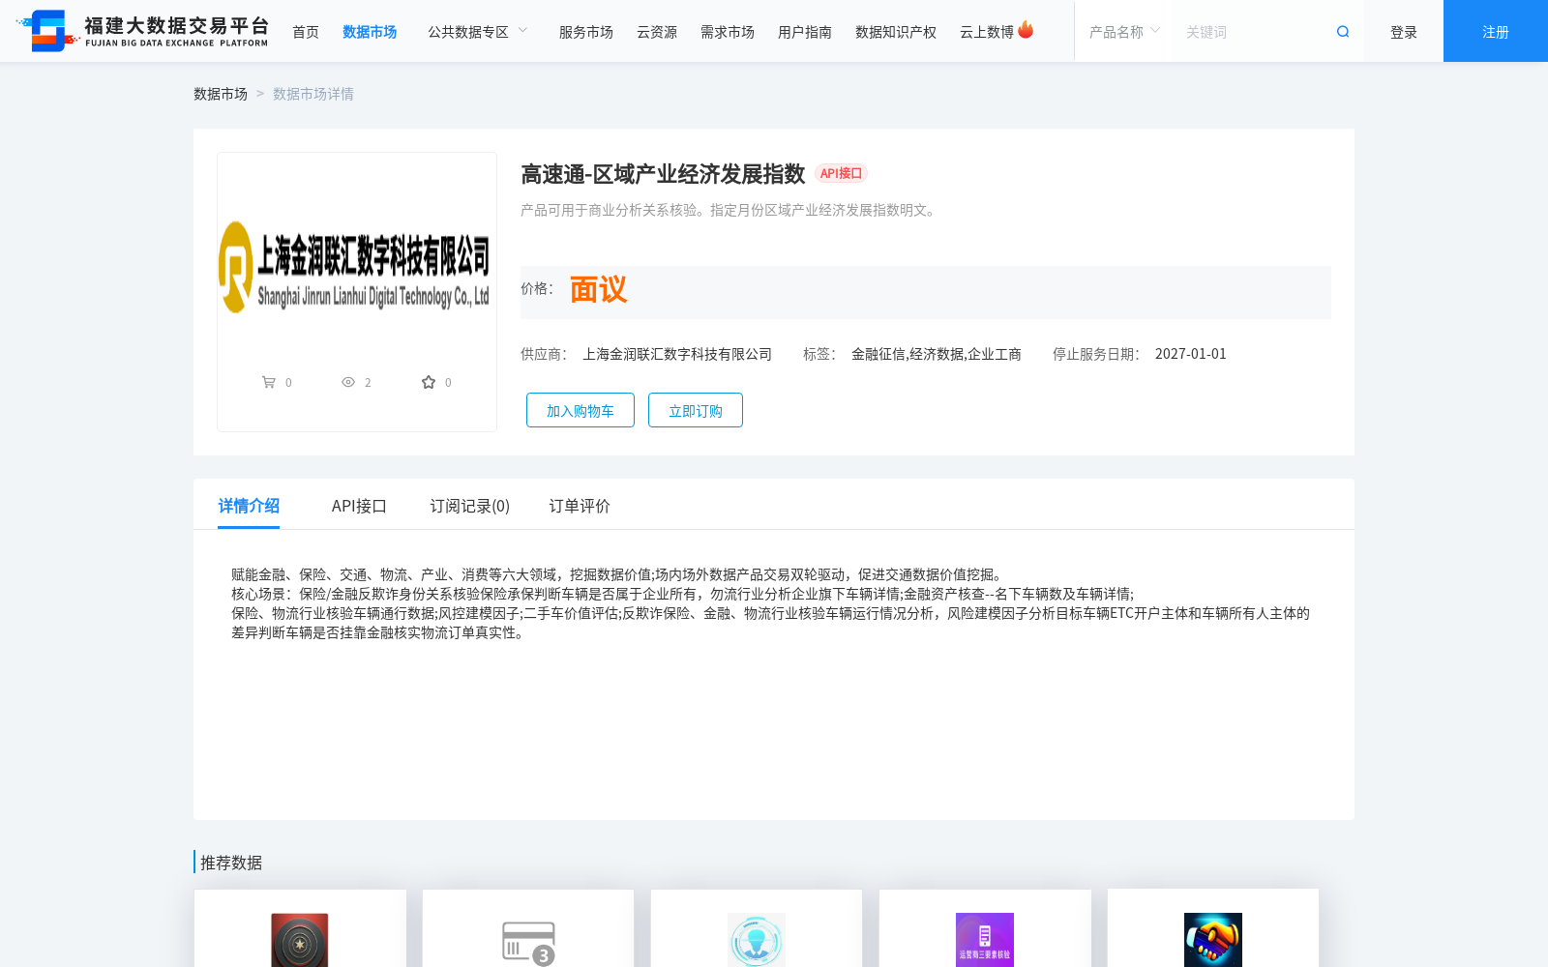Viewport: 1548px width, 967px height.
Task: Switch to the 订阅记录(0) tab
Action: 470,506
